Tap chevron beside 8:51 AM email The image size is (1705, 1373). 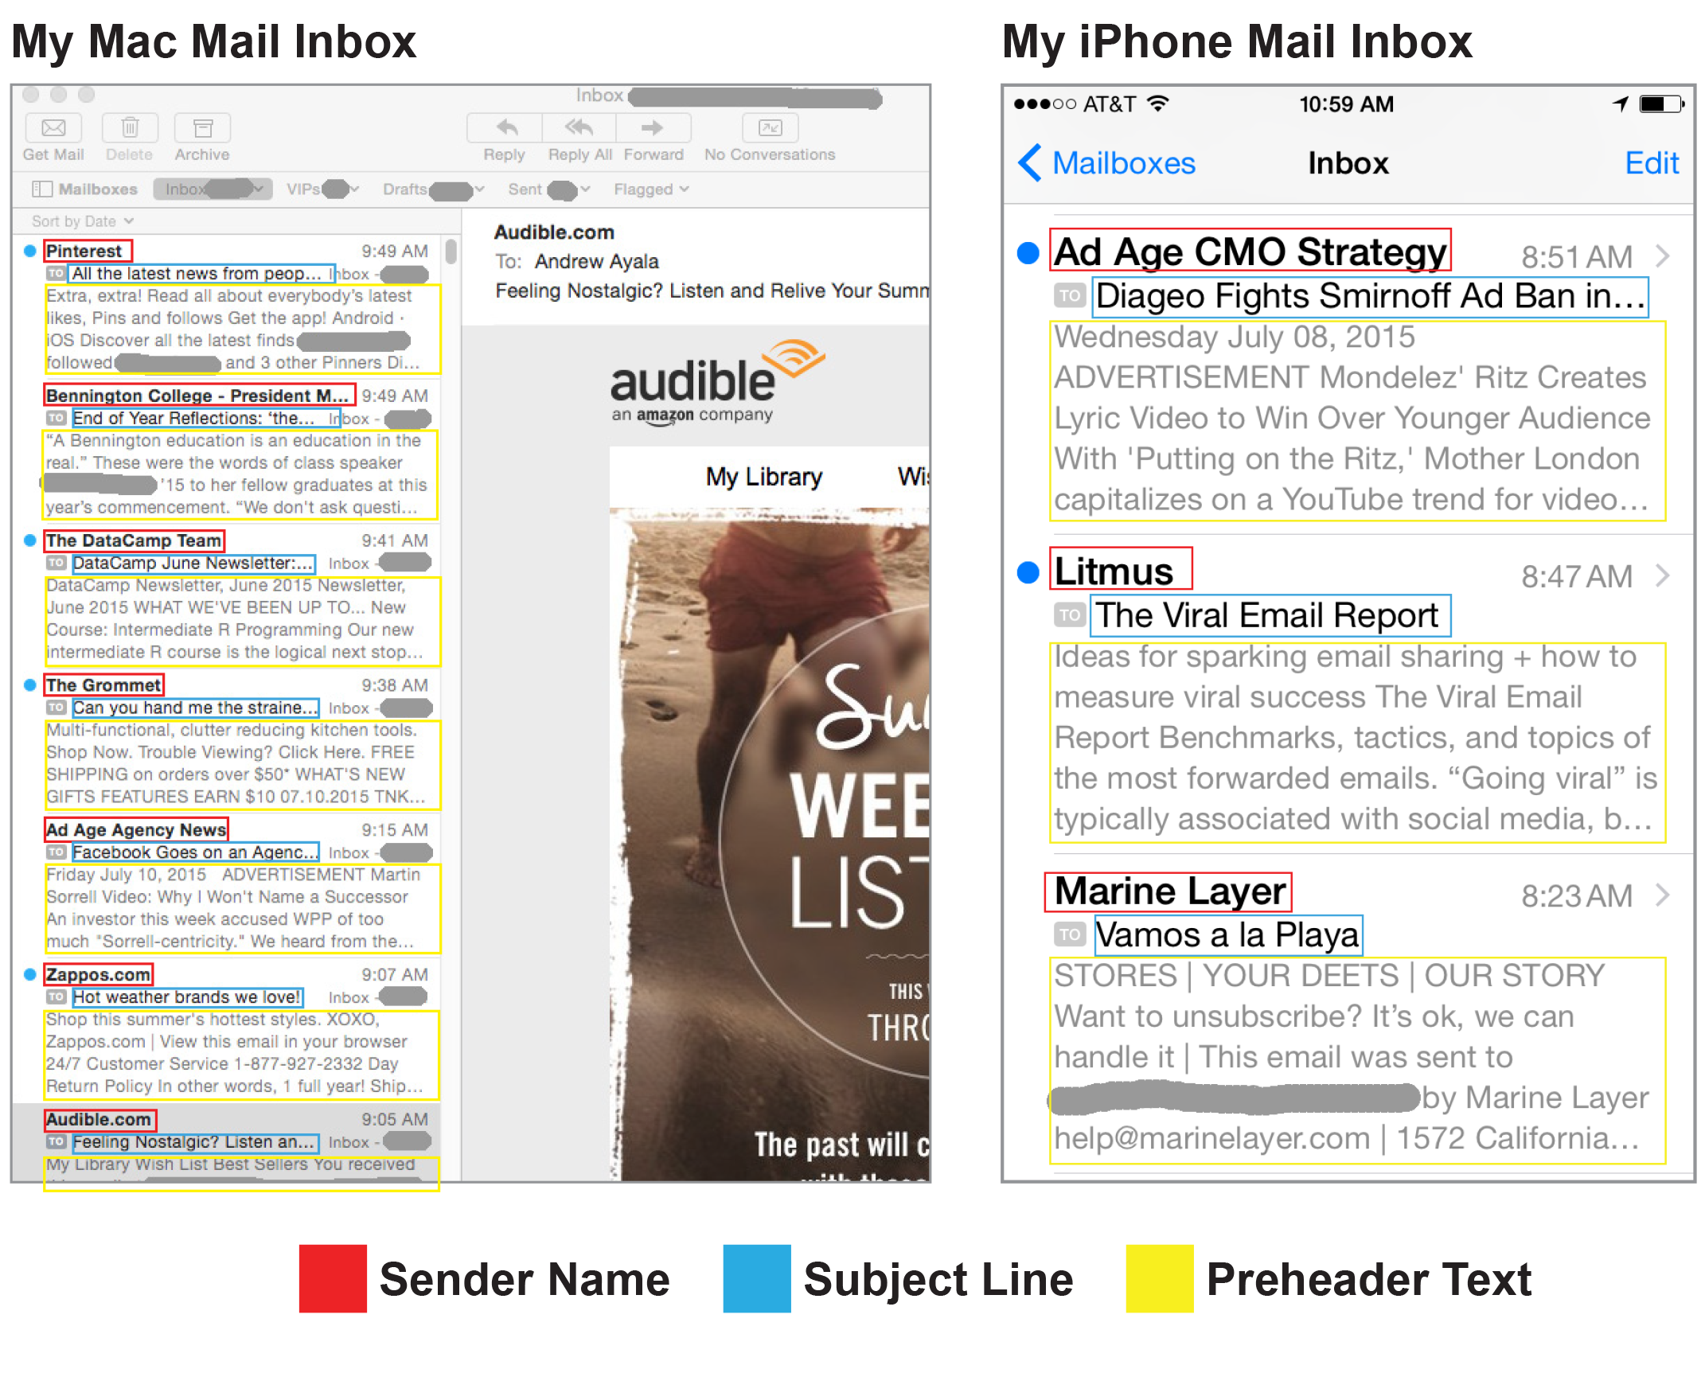tap(1663, 256)
